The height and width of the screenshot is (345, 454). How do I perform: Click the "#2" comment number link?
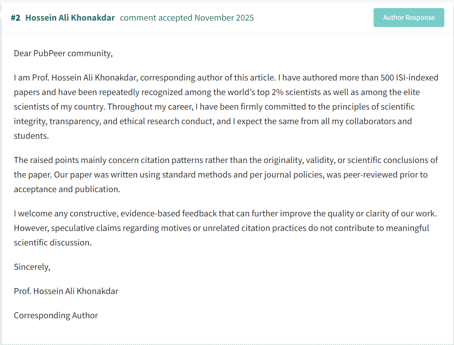pyautogui.click(x=15, y=18)
